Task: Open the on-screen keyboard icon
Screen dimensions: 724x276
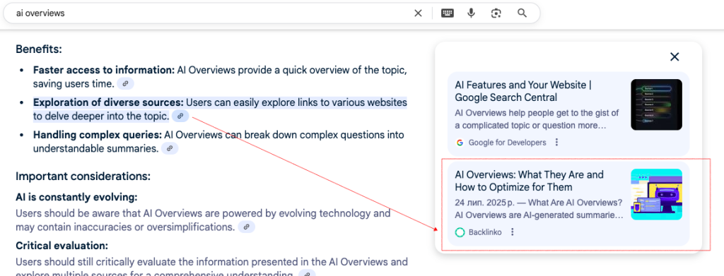Action: click(447, 13)
